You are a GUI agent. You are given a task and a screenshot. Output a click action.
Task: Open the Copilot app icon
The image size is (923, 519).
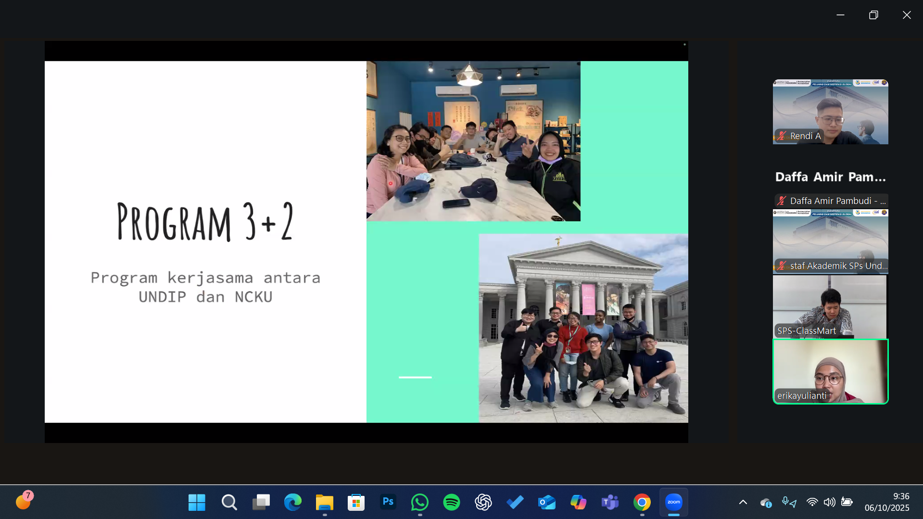[578, 502]
